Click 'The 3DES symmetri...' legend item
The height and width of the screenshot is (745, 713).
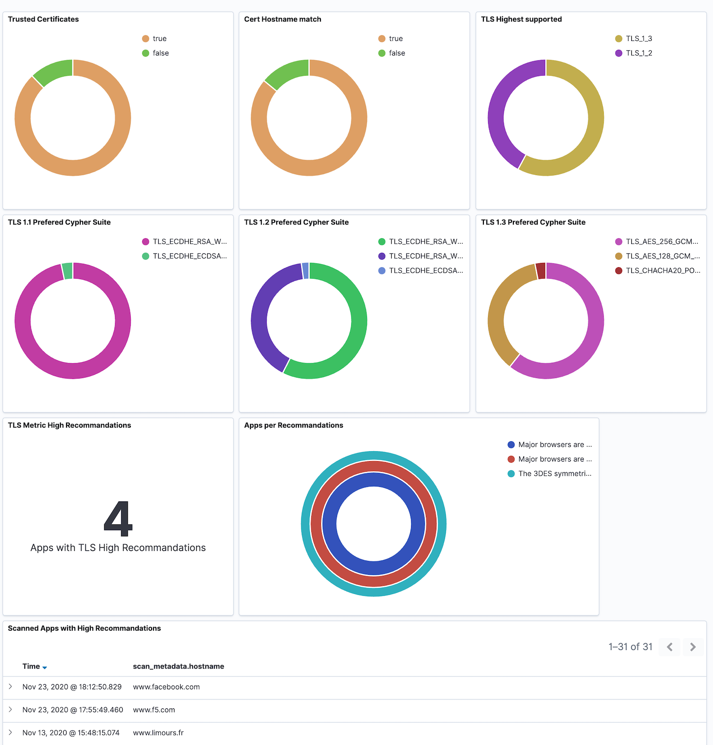tap(549, 474)
